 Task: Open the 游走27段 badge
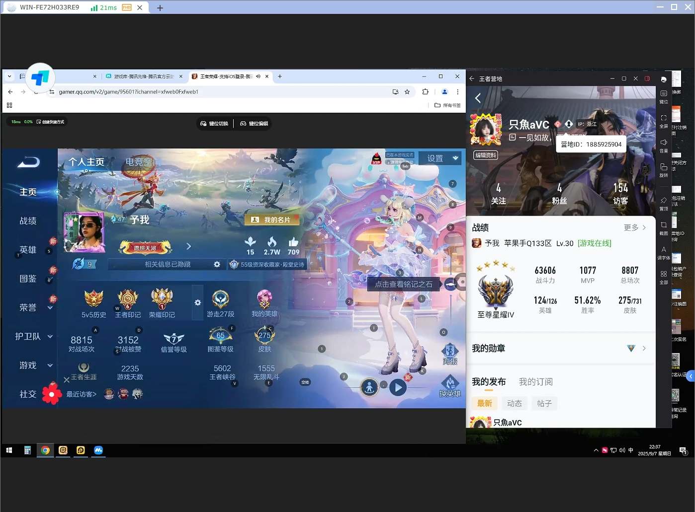[x=220, y=303]
